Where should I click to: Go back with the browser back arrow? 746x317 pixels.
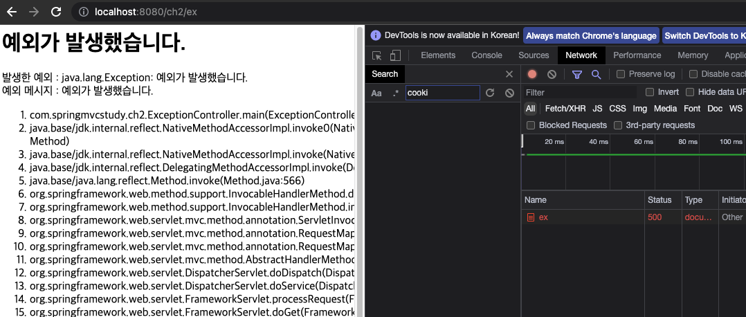click(x=11, y=12)
